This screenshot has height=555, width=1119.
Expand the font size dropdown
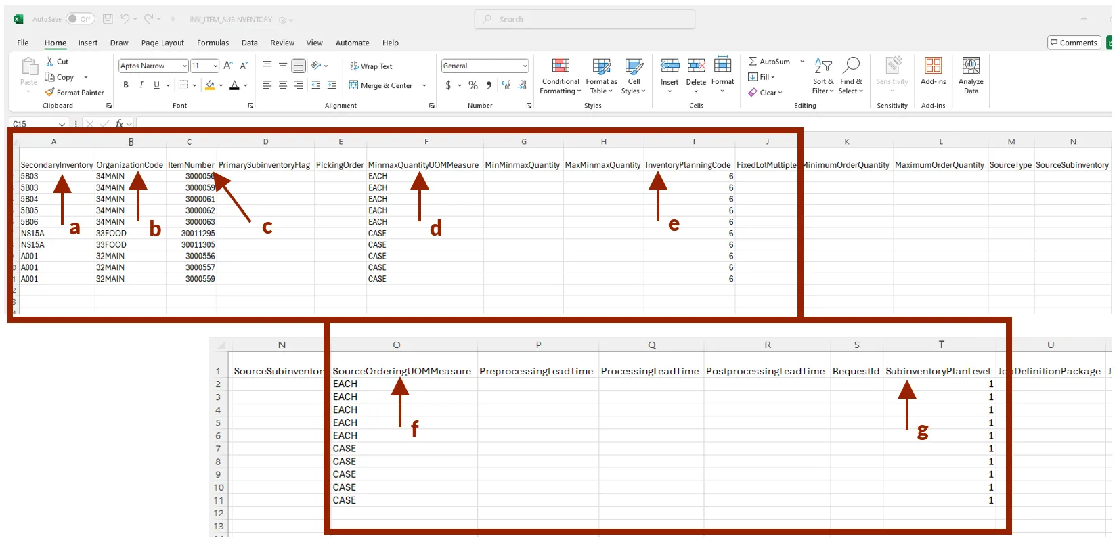(x=215, y=66)
